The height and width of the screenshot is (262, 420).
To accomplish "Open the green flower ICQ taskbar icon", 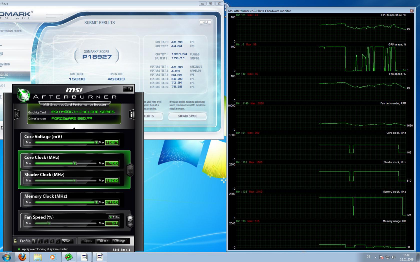I will [x=69, y=257].
